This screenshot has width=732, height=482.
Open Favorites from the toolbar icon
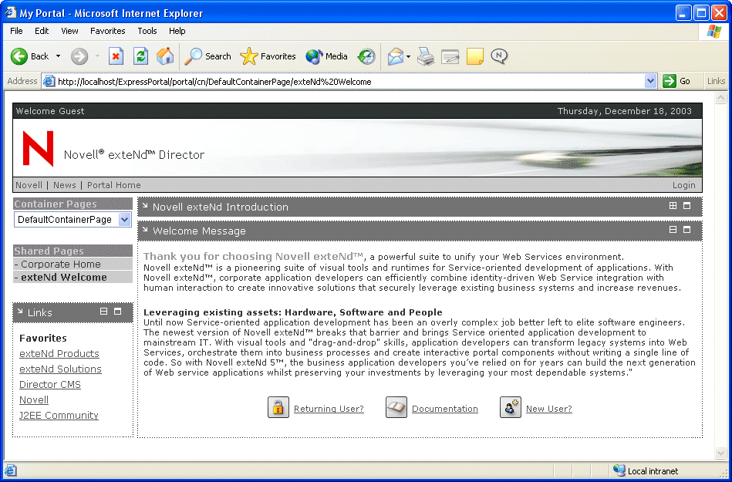(x=250, y=56)
